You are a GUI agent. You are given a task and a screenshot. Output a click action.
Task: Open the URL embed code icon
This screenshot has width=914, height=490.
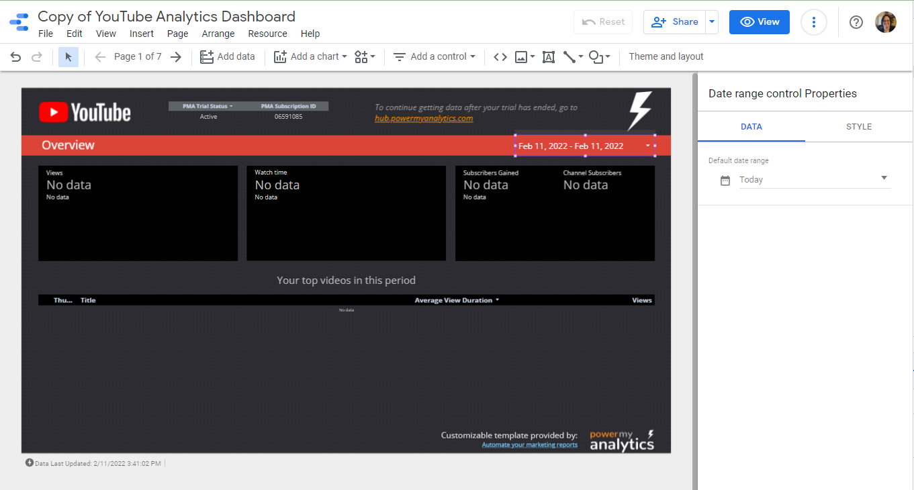(x=500, y=57)
